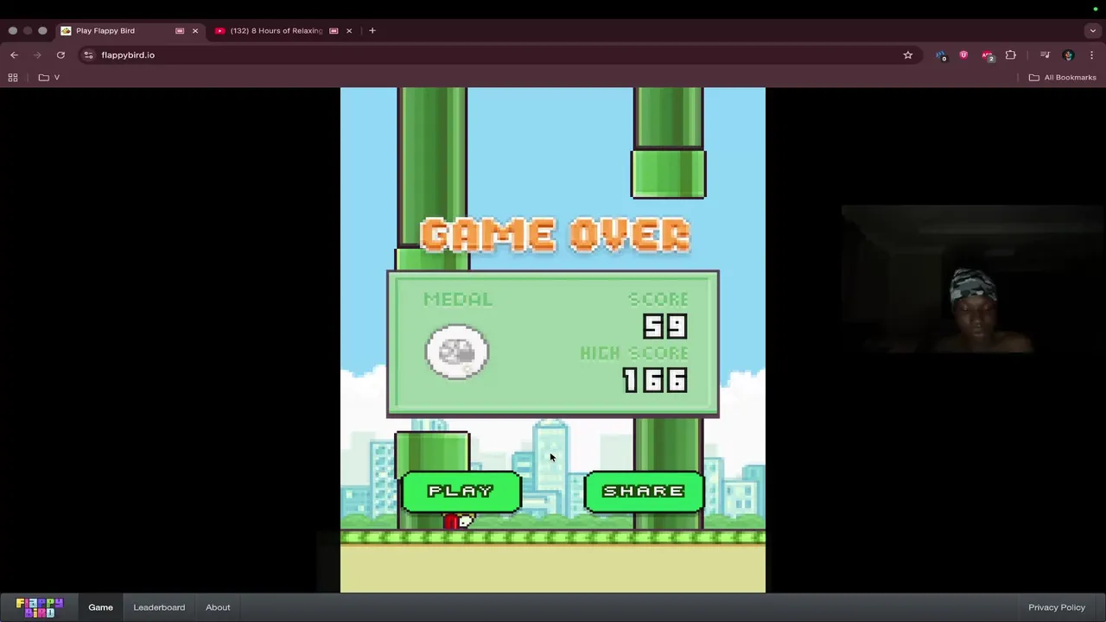
Task: Close the 8 Hours of Relaxing YouTube tab
Action: click(x=349, y=30)
